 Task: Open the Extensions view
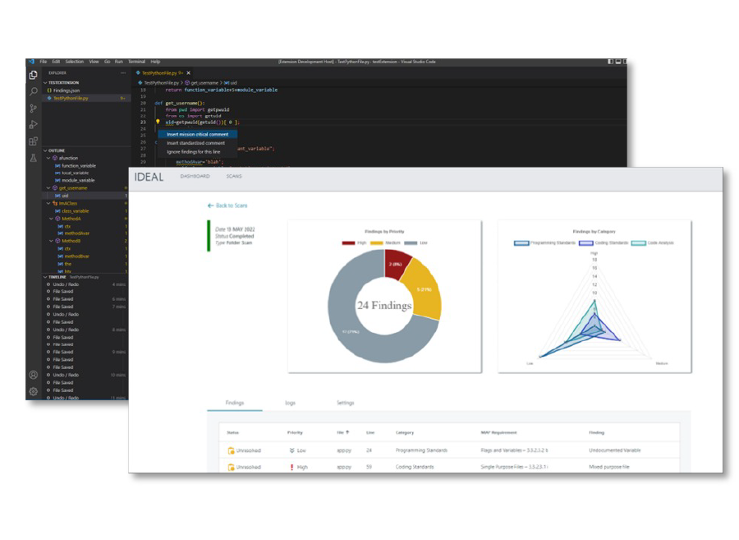coord(34,141)
